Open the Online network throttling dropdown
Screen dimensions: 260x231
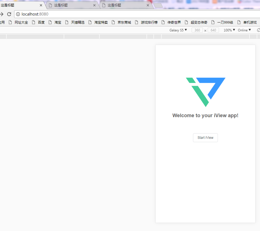click(244, 30)
